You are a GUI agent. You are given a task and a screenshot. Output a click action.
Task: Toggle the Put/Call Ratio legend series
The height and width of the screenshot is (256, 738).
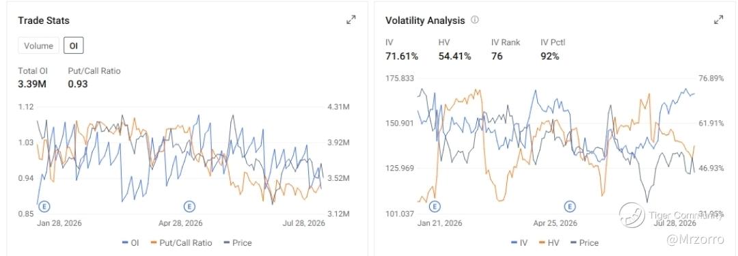(x=181, y=243)
